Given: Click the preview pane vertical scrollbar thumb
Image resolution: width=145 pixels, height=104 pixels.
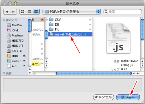Looking at the screenshot, I should 142,29.
